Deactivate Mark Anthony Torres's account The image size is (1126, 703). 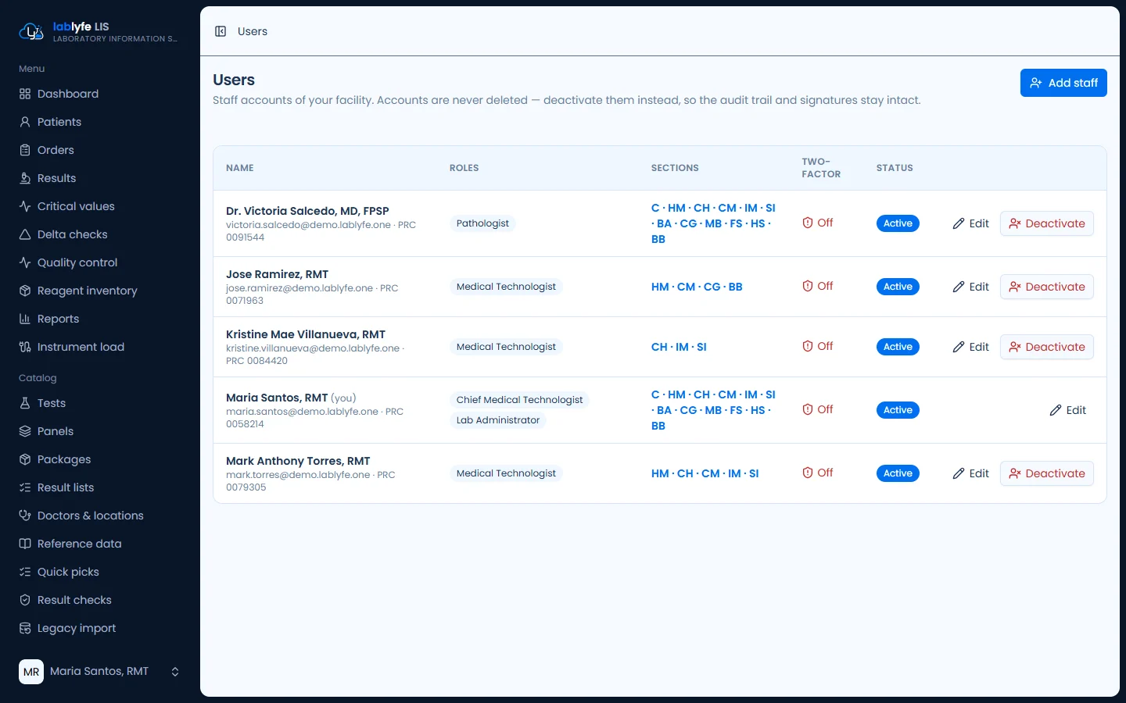point(1047,473)
